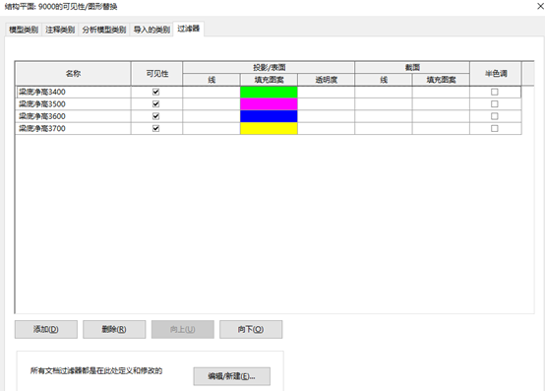Close the visibility/graphics dialog
Viewport: 545px width, 391px height.
[540, 6]
